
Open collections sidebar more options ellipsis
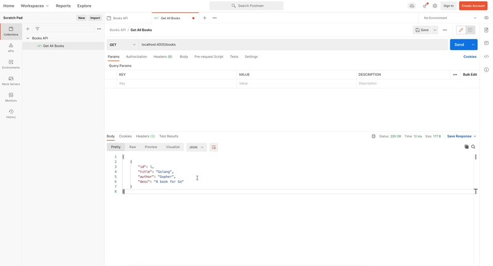99,29
